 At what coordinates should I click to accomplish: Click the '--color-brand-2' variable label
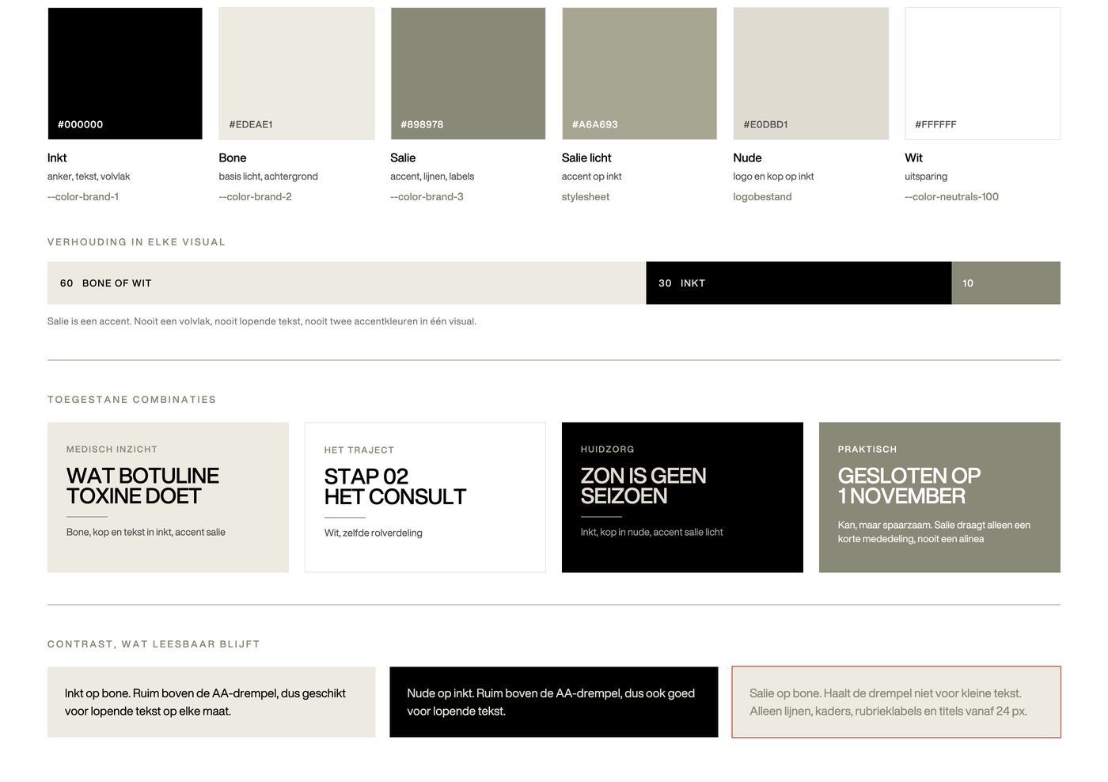[x=256, y=197]
